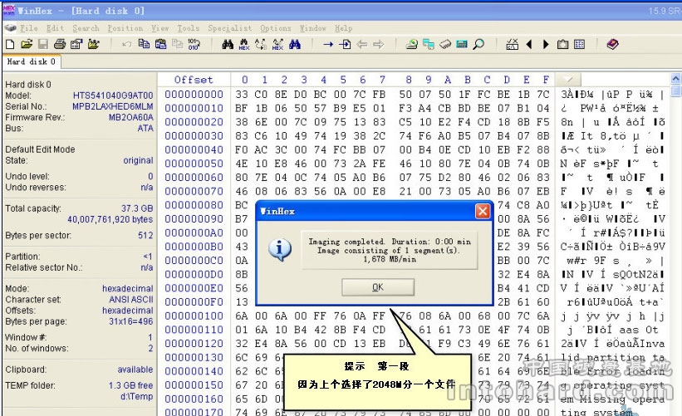This screenshot has height=416, width=682.
Task: Go to previous sector with left triangle
Action: 529,44
